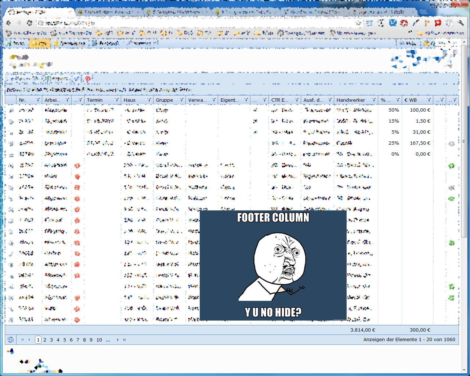Sort by the Termin column header
The width and height of the screenshot is (470, 376).
pos(95,100)
